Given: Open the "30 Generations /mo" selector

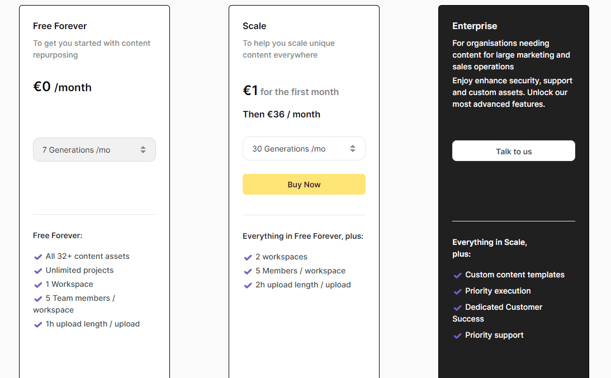Looking at the screenshot, I should point(304,148).
